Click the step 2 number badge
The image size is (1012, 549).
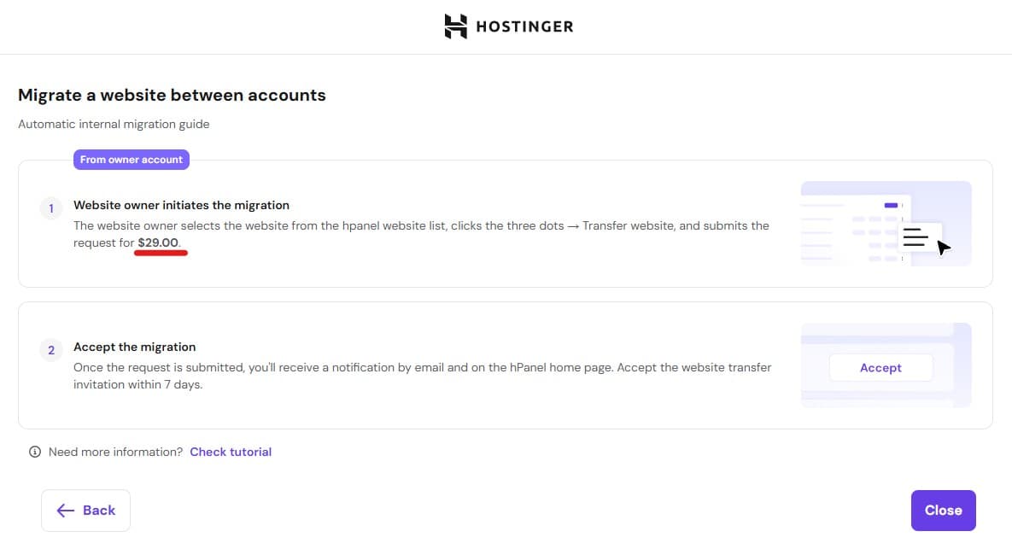tap(51, 350)
